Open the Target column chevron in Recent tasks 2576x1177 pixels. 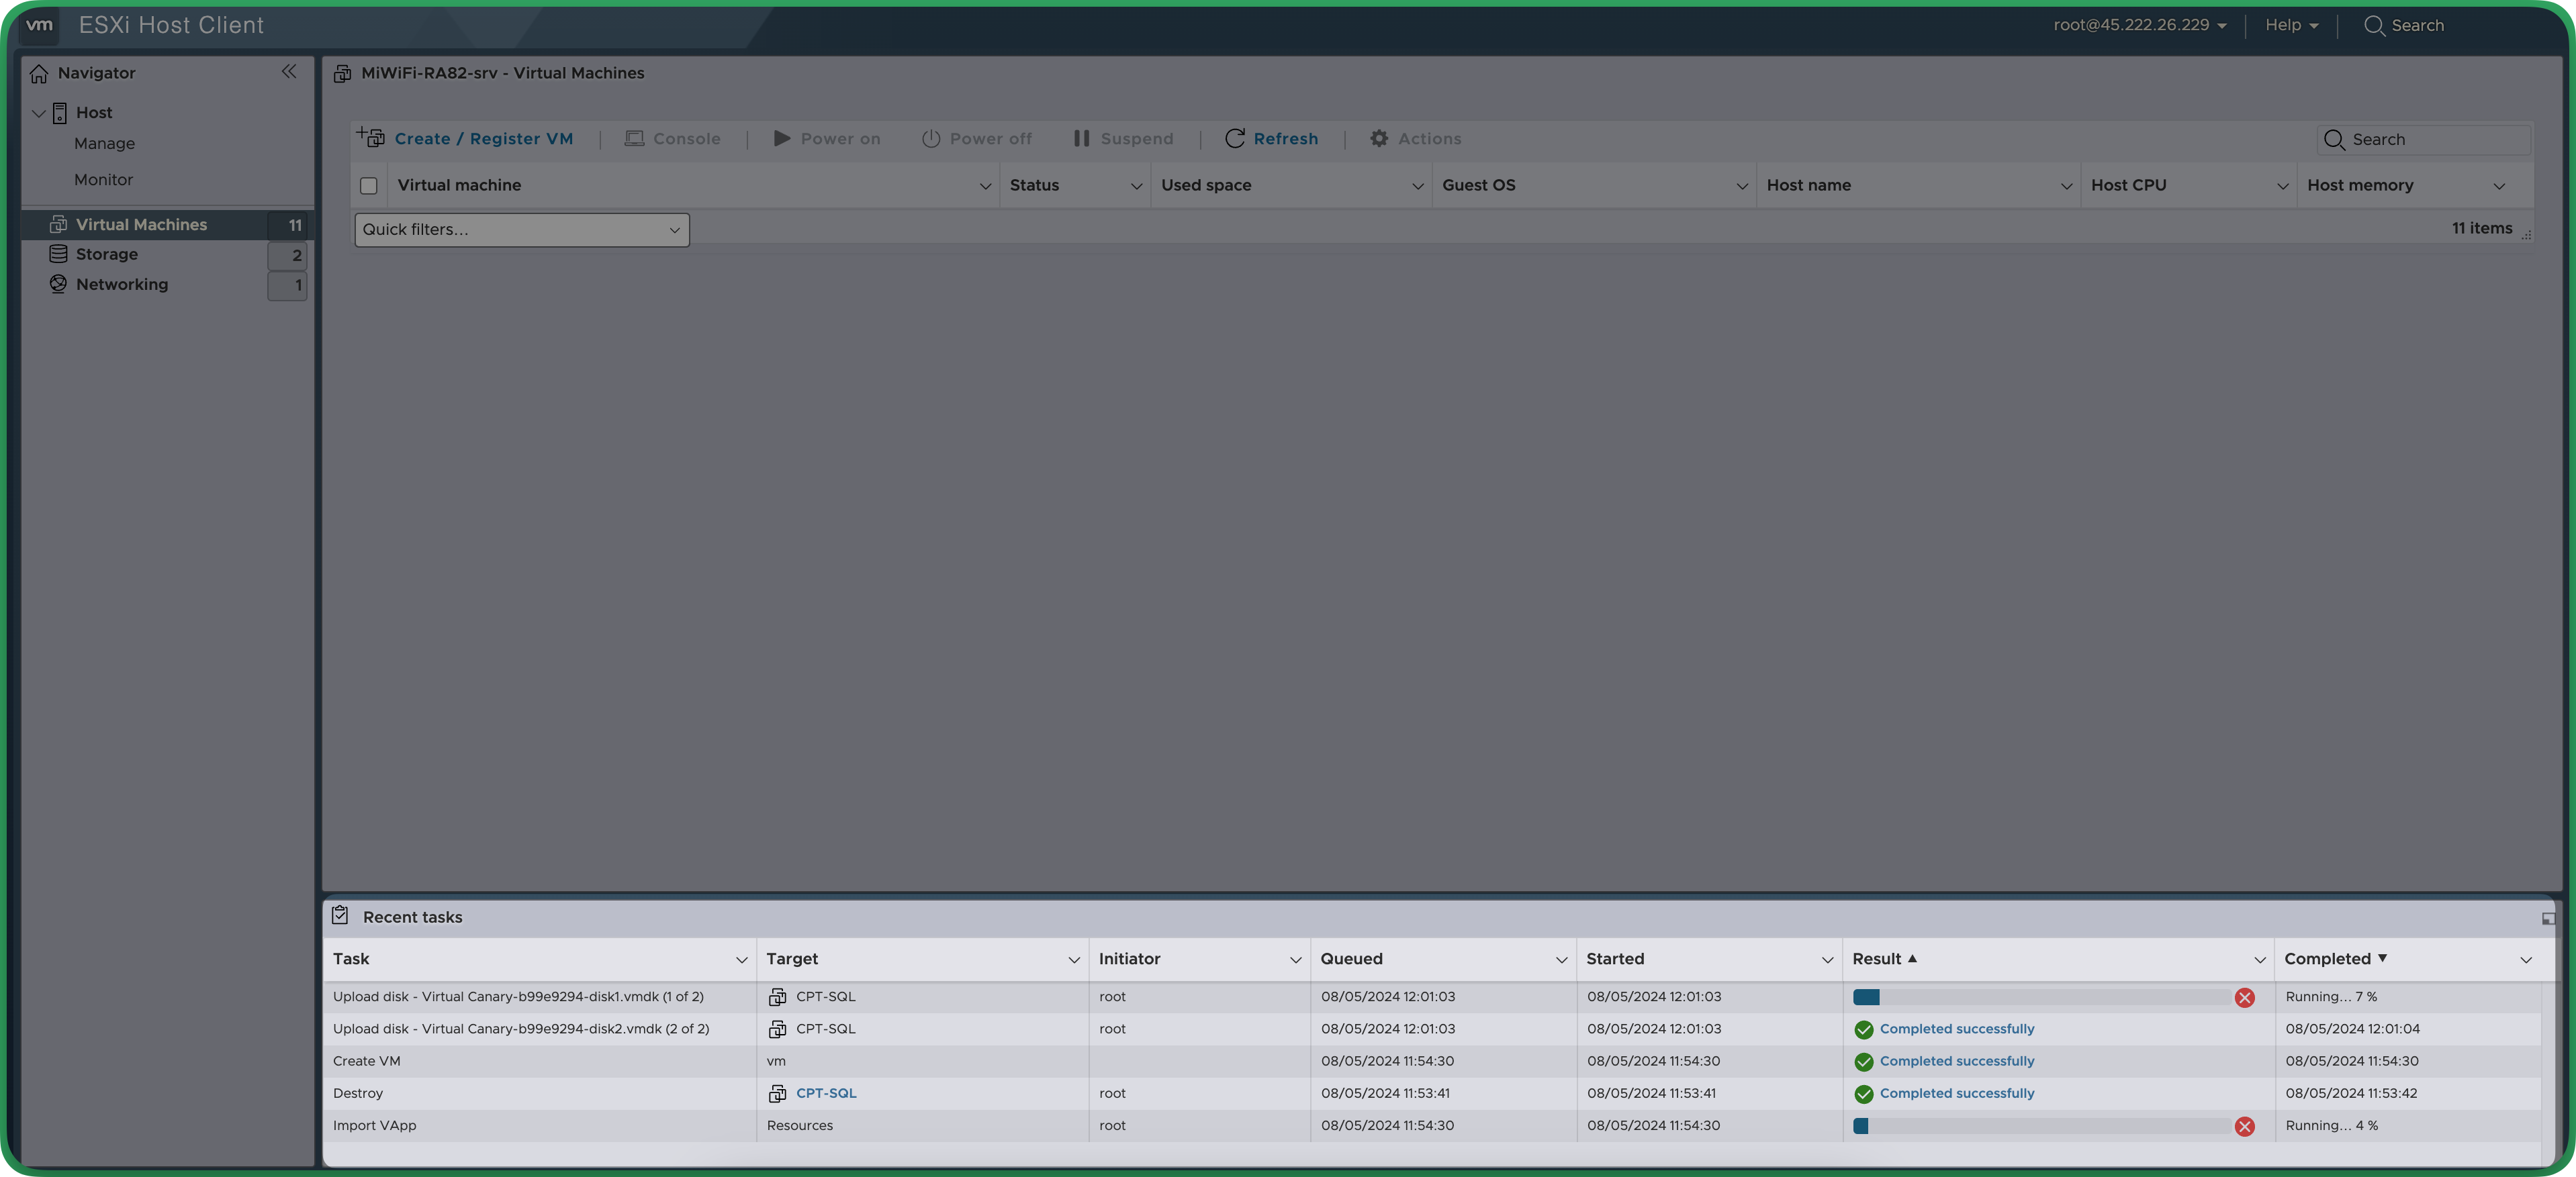tap(1073, 960)
